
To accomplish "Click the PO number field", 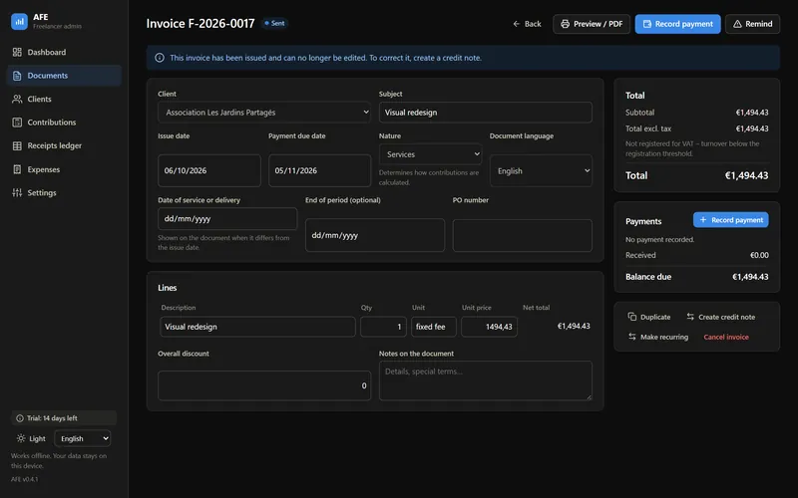I will click(522, 235).
